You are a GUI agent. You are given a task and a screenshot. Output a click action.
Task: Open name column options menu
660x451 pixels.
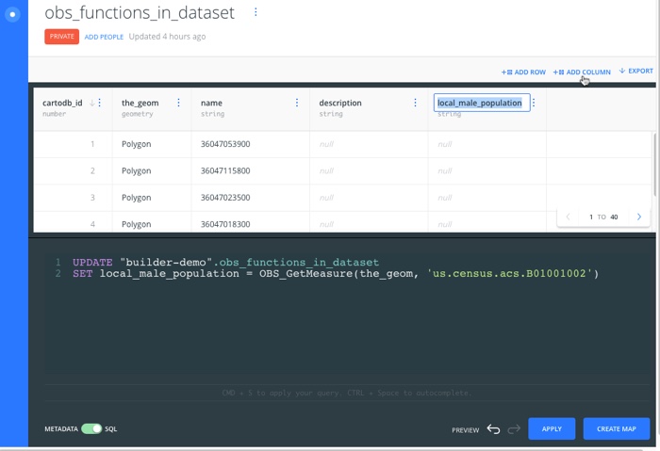297,103
